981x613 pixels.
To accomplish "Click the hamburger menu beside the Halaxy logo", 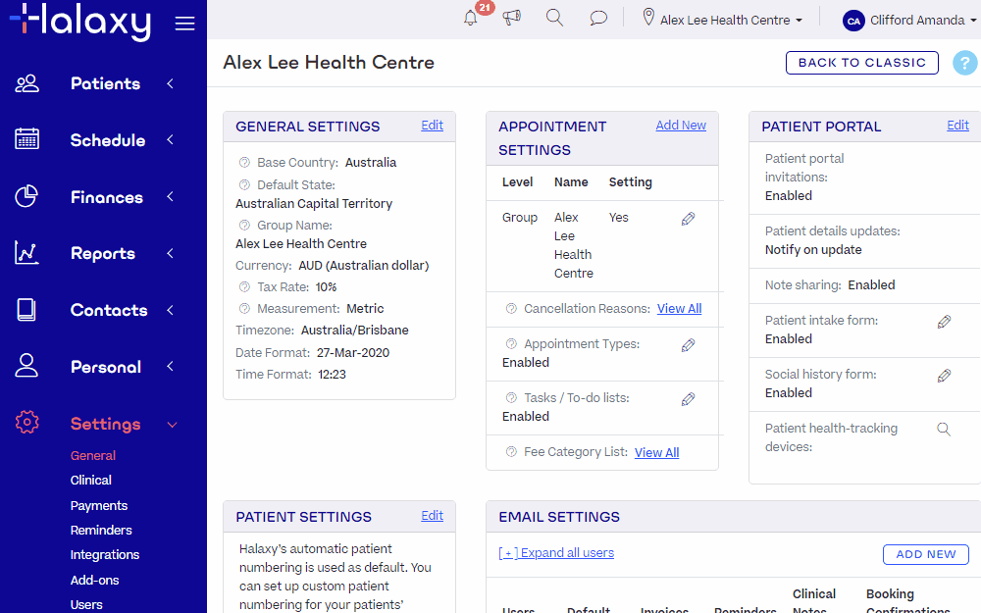I will pyautogui.click(x=184, y=24).
